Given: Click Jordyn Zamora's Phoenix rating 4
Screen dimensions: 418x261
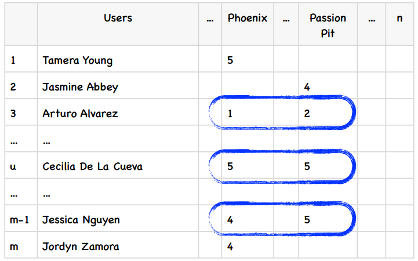Looking at the screenshot, I should tap(231, 246).
